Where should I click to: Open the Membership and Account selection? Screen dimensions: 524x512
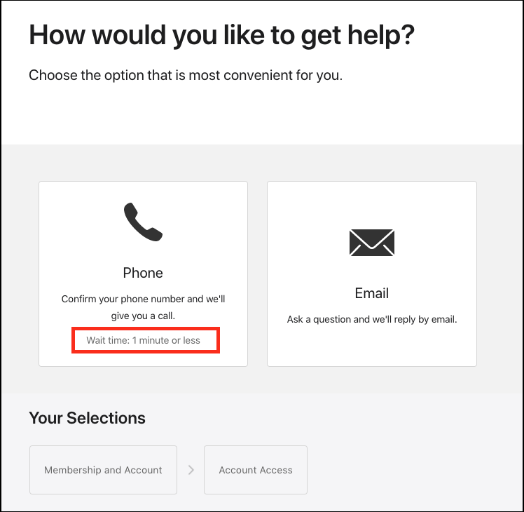click(103, 470)
